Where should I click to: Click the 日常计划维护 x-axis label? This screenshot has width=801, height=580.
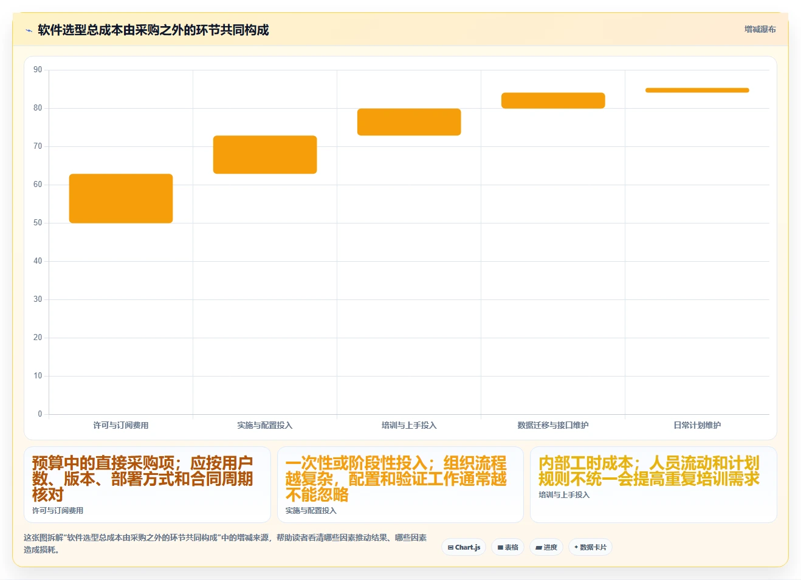[x=697, y=425]
